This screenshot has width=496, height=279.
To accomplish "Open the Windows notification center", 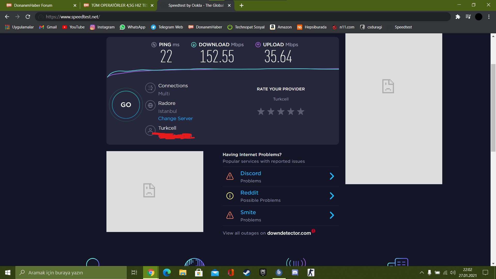I will (x=485, y=273).
